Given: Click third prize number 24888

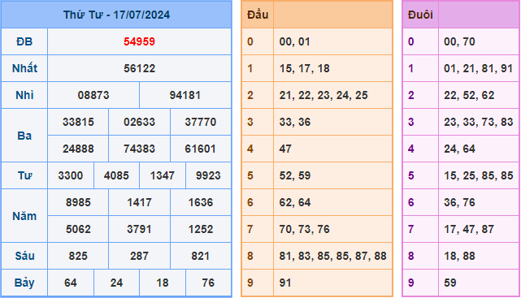Looking at the screenshot, I should (x=78, y=149).
